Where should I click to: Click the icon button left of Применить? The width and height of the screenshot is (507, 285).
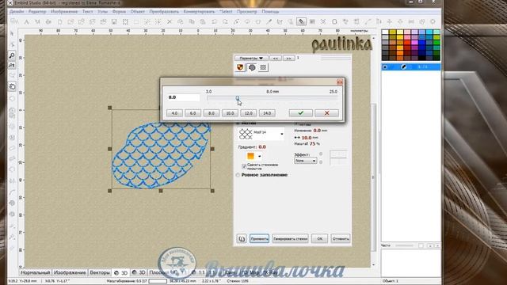242,239
